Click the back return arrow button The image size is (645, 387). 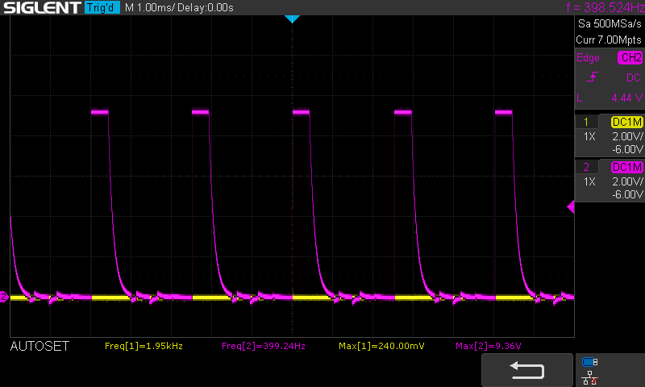pyautogui.click(x=527, y=370)
